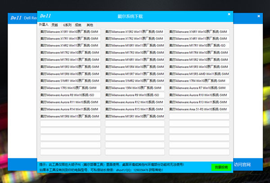
Task: Click the Dell logo of the background window
Action: 16,18
